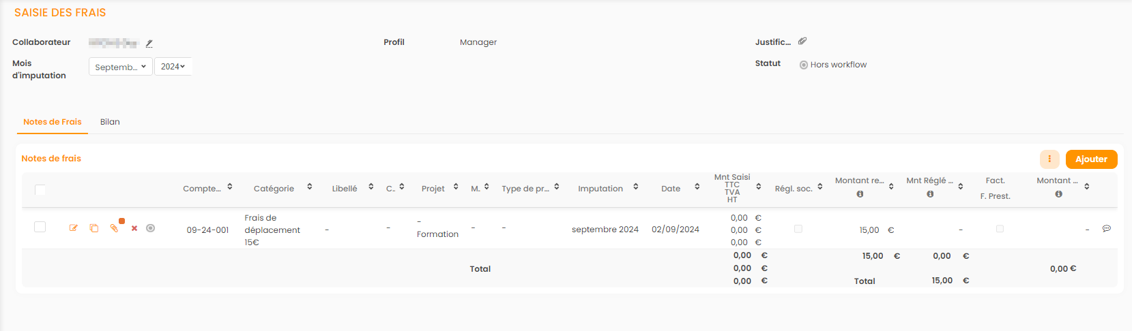Open the month dropdown showing Septembre
The height and width of the screenshot is (331, 1132).
click(121, 67)
